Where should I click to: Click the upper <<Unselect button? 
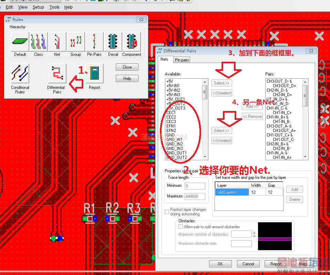tap(221, 93)
